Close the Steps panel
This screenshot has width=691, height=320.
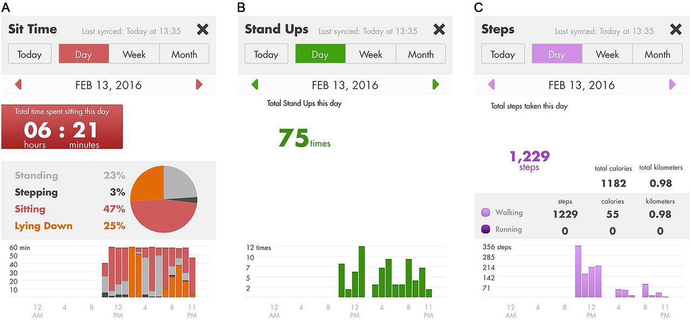pyautogui.click(x=675, y=30)
